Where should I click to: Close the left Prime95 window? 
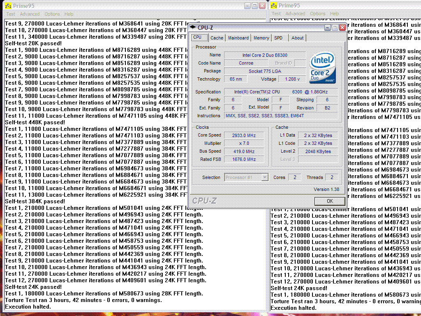[262, 6]
